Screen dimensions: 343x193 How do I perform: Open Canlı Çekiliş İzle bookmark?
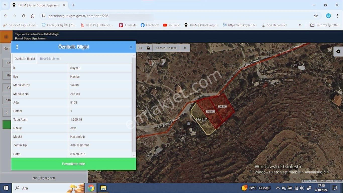tap(59, 25)
